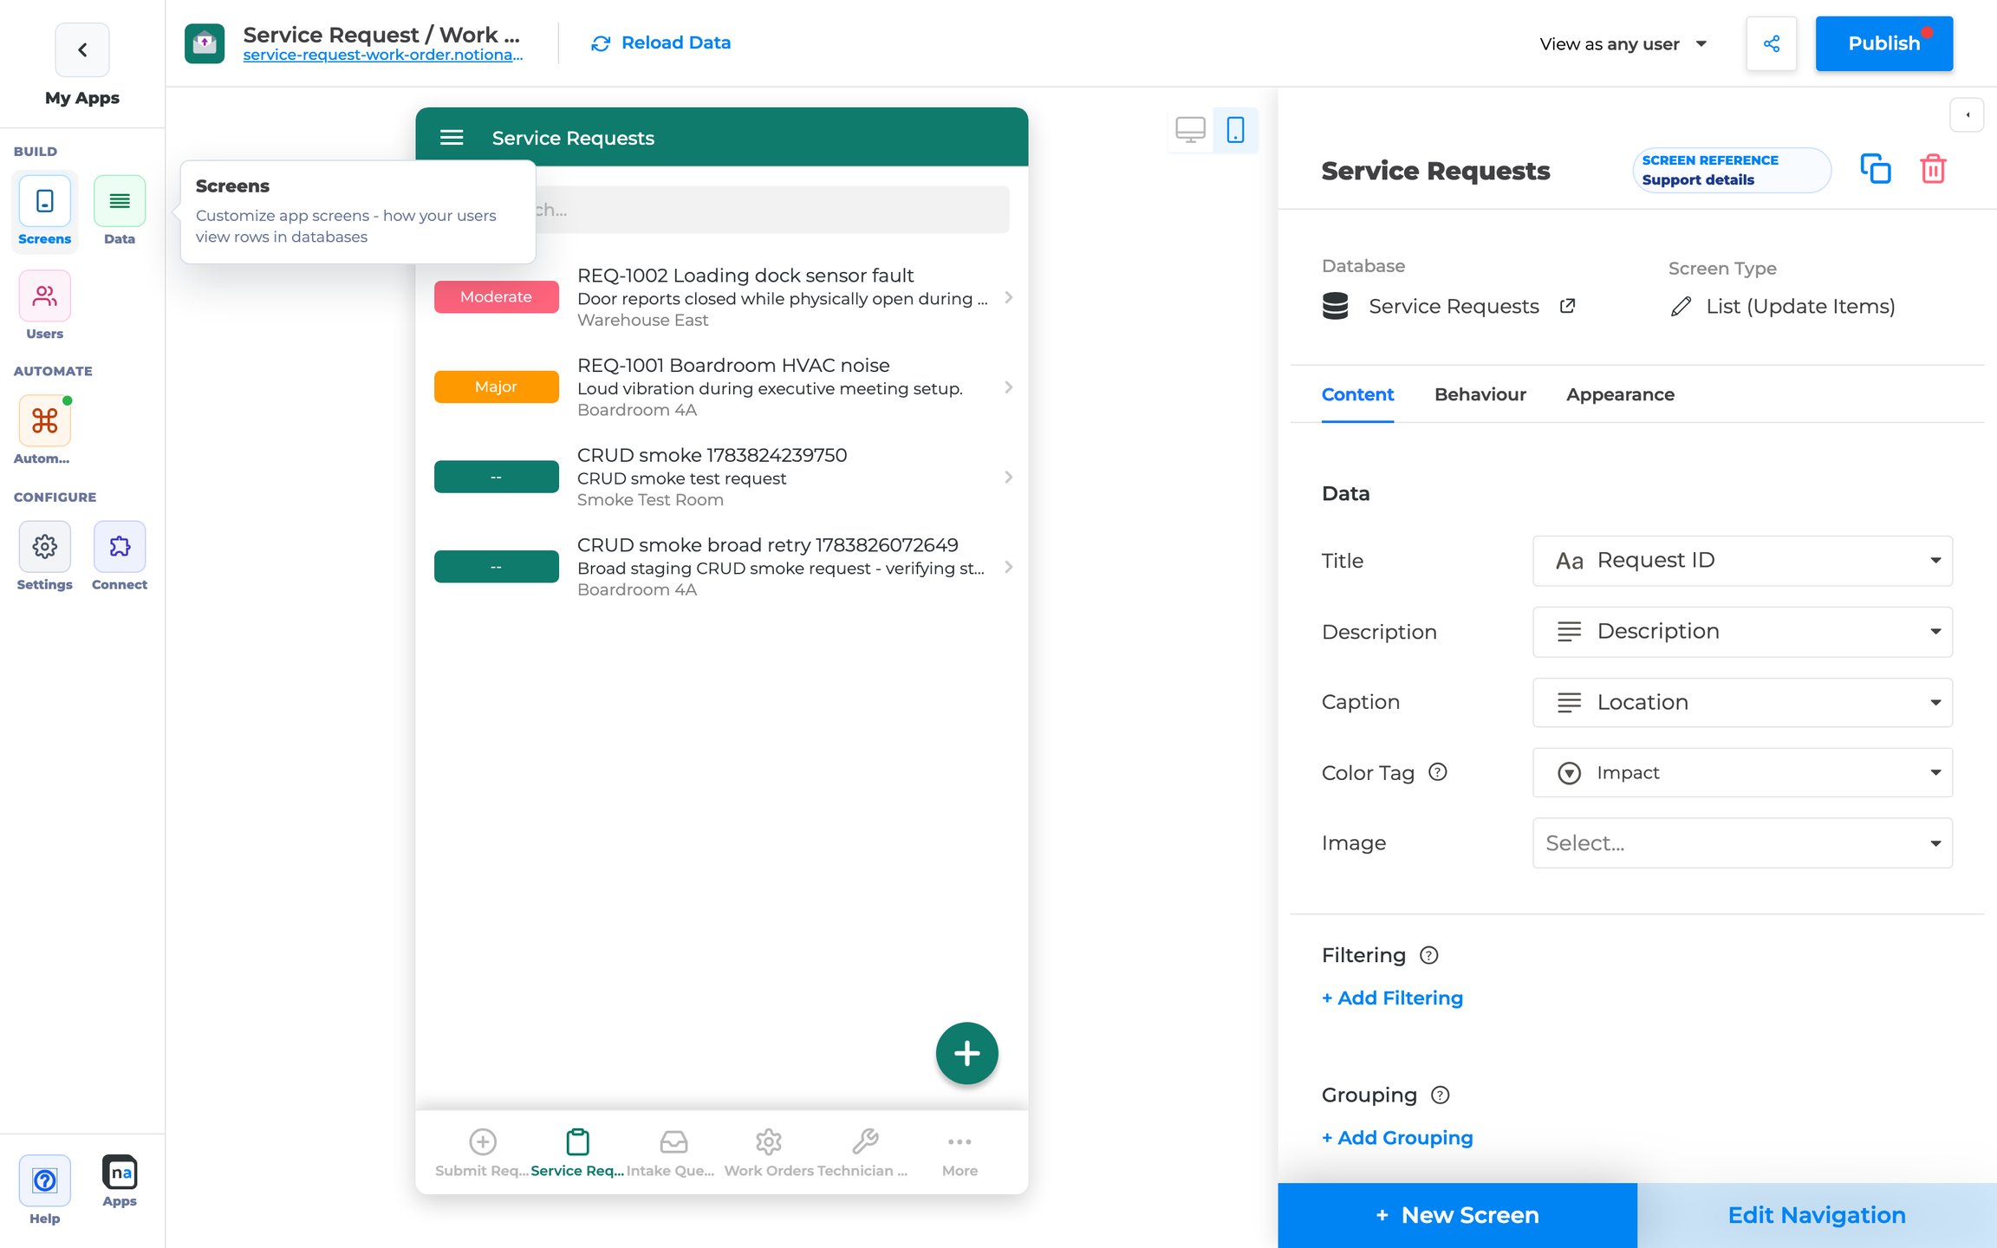Open Service Requests database external link

pos(1567,306)
